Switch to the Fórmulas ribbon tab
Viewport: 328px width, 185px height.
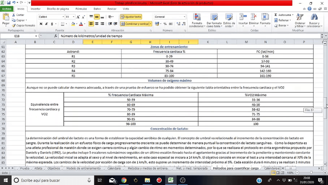click(81, 9)
